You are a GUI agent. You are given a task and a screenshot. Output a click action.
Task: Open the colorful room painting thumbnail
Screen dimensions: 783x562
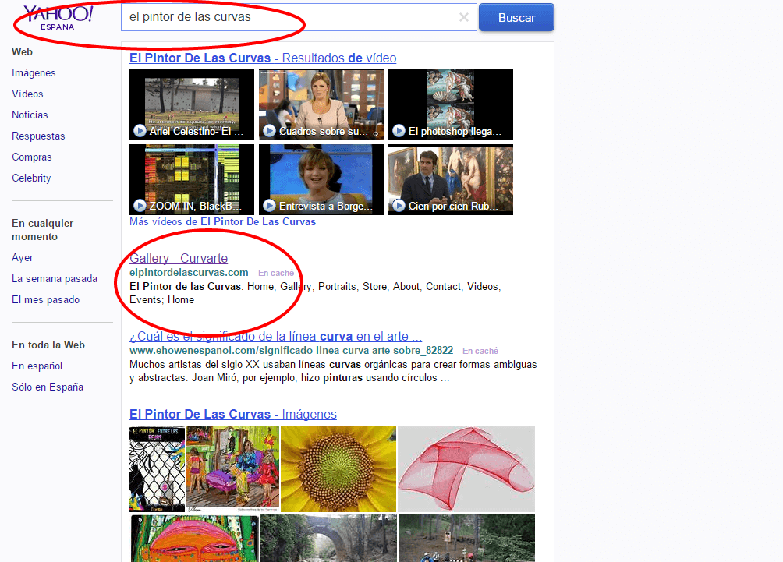[232, 468]
